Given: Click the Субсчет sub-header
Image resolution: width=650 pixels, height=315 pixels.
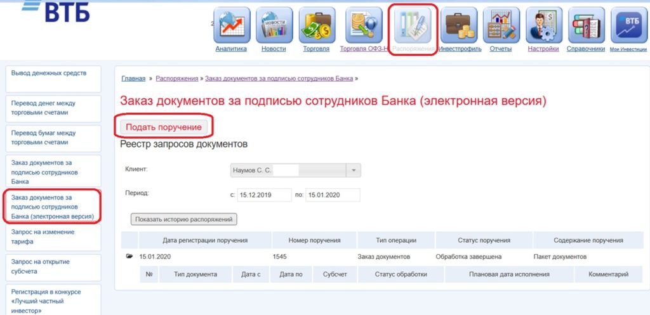Looking at the screenshot, I should [335, 274].
